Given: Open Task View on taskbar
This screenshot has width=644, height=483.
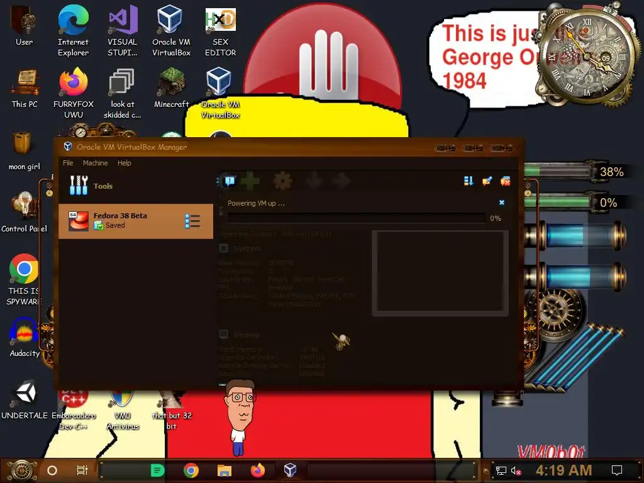Looking at the screenshot, I should tap(82, 470).
